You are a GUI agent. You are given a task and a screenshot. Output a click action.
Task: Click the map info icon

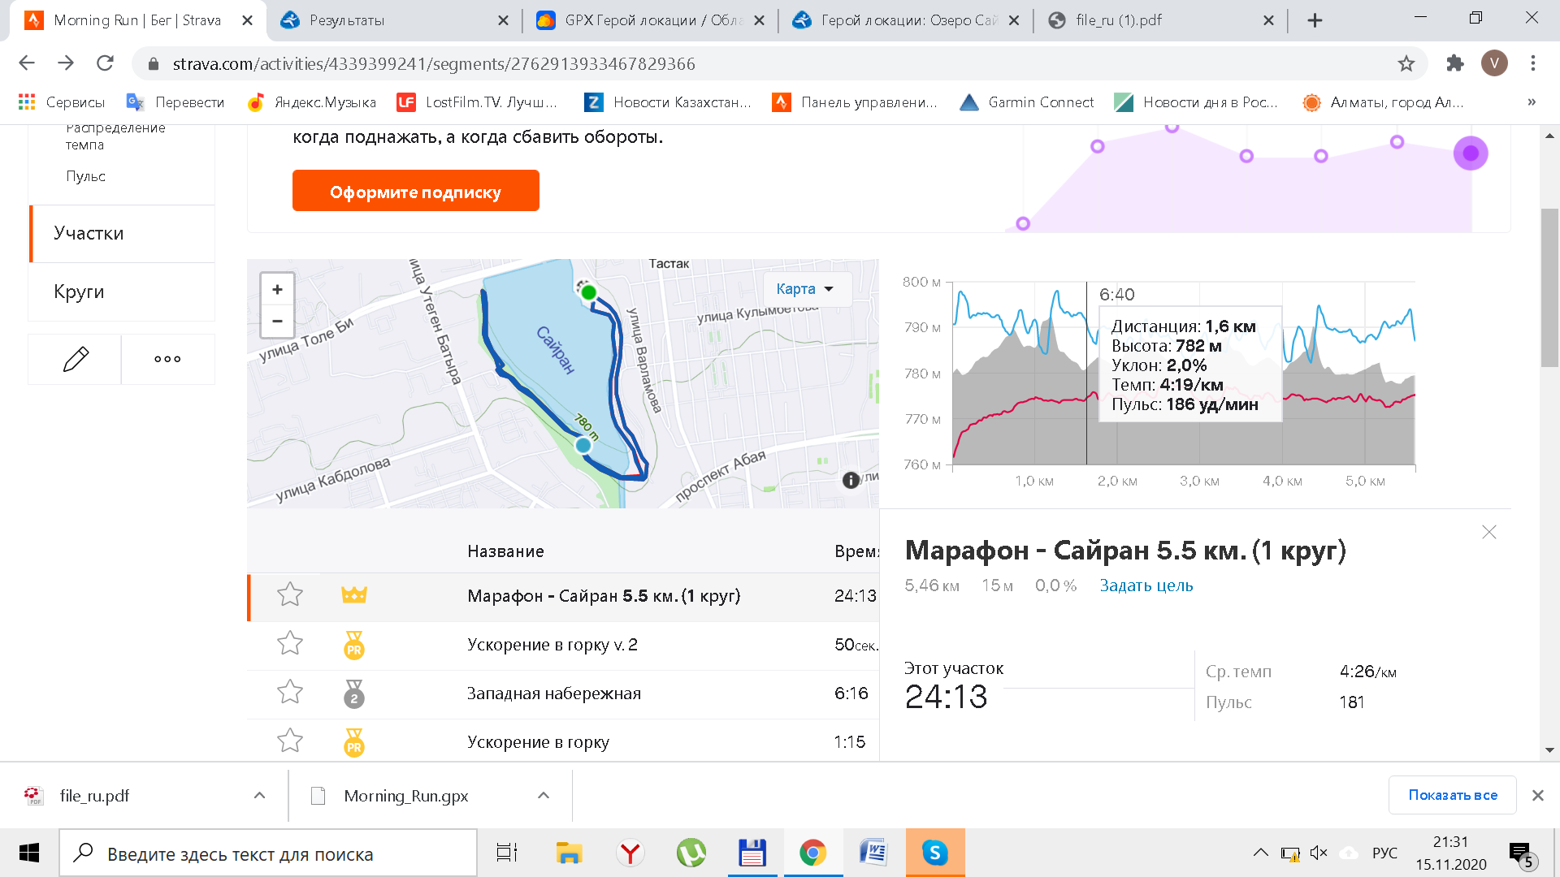click(x=851, y=480)
